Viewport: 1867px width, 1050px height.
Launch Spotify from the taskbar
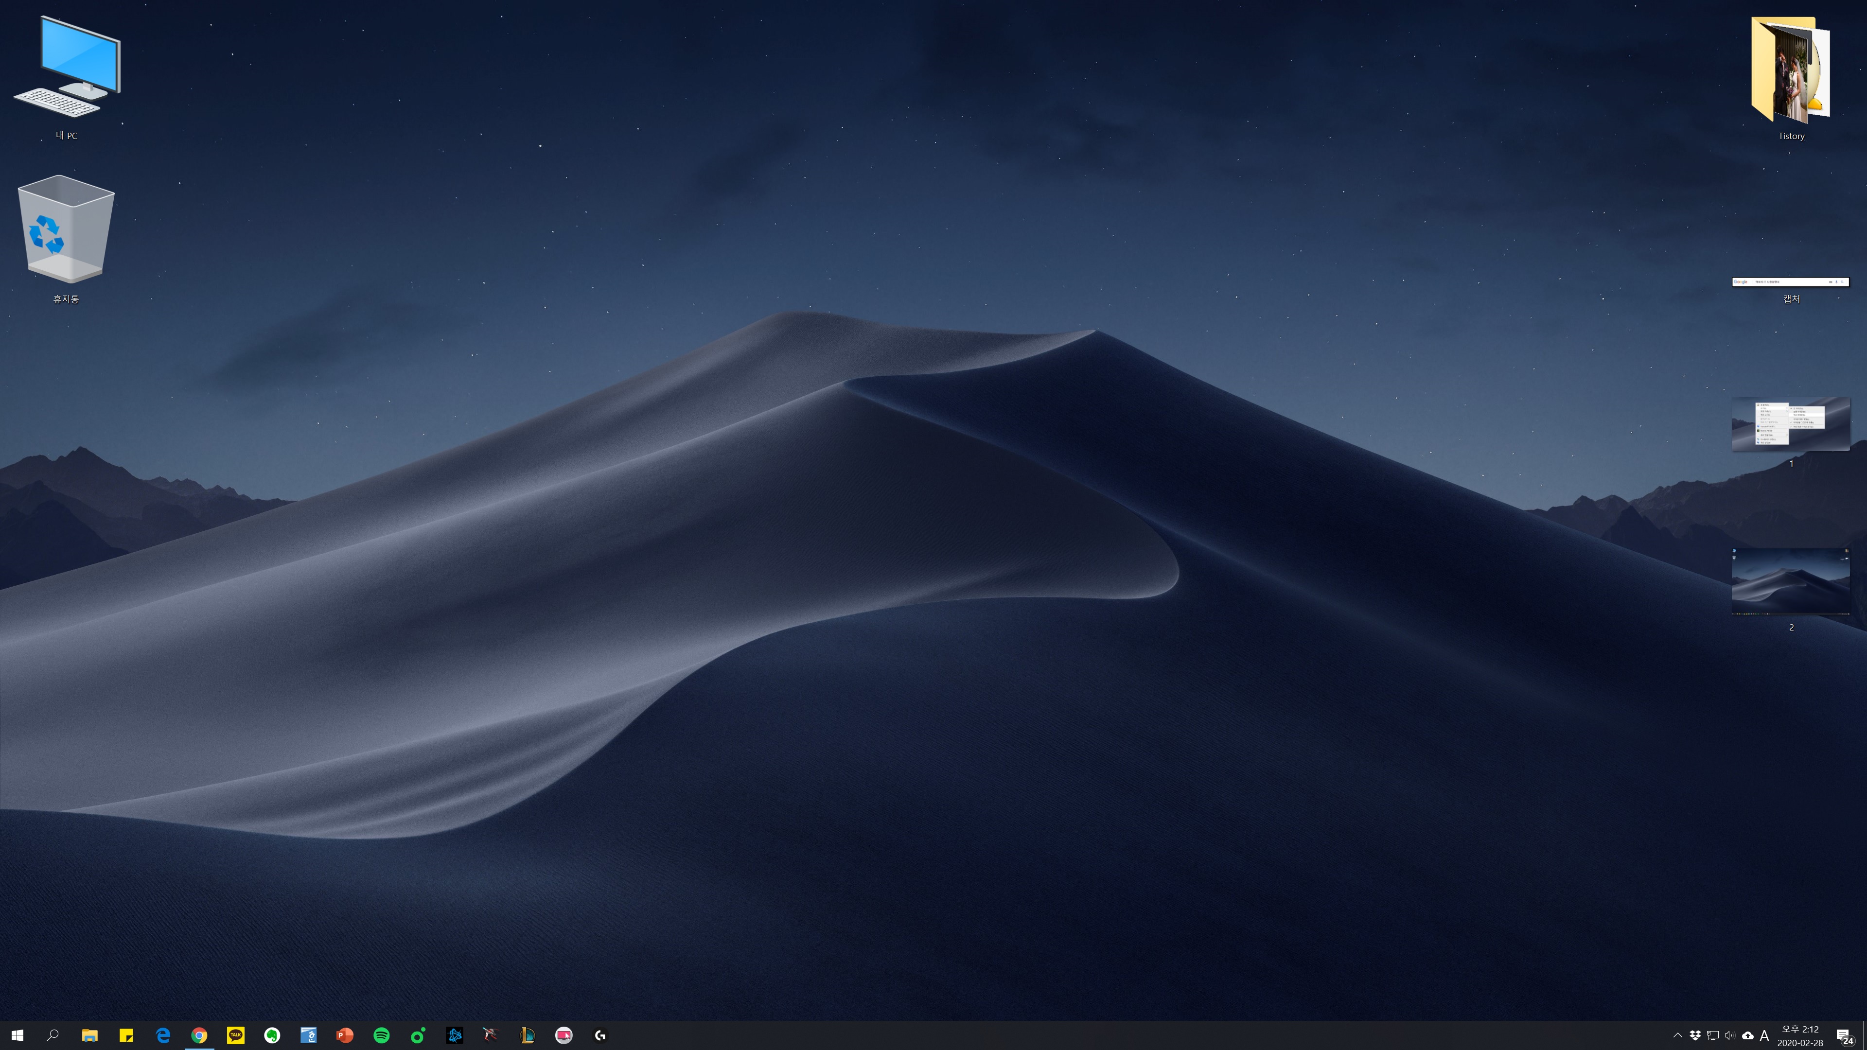(x=381, y=1035)
